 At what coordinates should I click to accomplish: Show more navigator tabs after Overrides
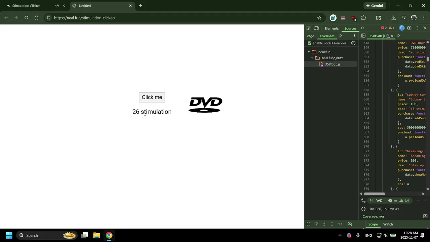(340, 36)
